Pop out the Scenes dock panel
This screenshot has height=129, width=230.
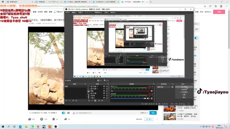pos(85,84)
